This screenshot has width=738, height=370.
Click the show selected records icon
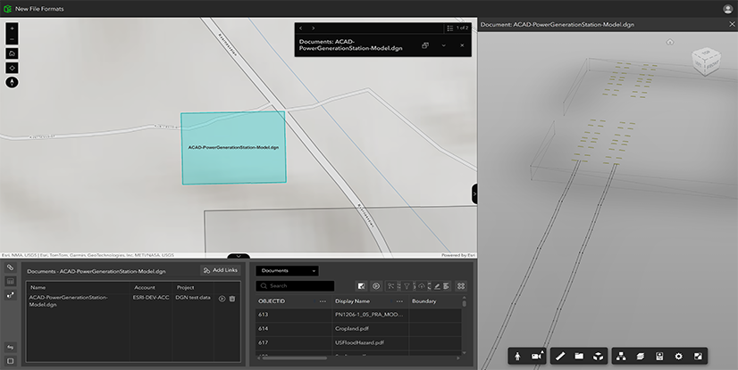(361, 285)
